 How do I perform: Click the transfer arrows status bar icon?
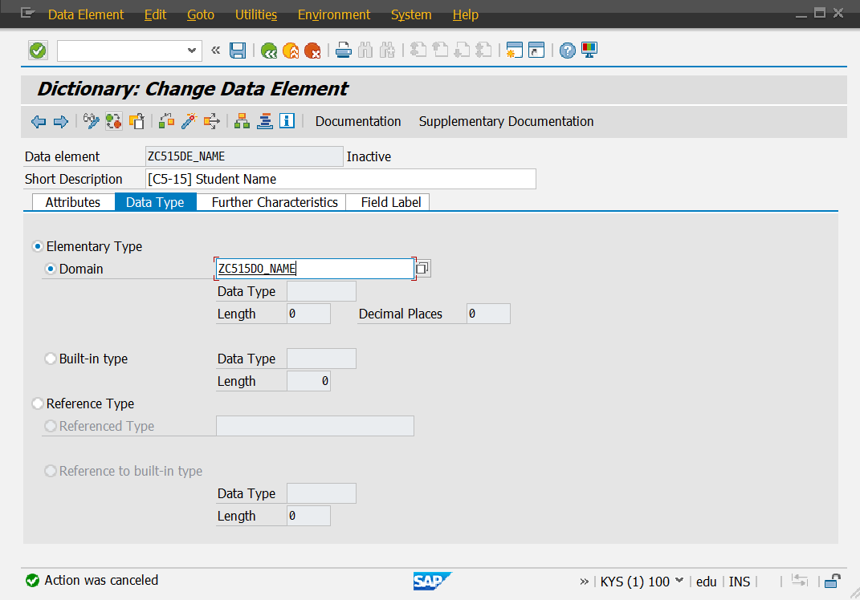801,581
